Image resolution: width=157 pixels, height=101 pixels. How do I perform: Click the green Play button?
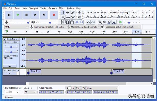point(18,15)
